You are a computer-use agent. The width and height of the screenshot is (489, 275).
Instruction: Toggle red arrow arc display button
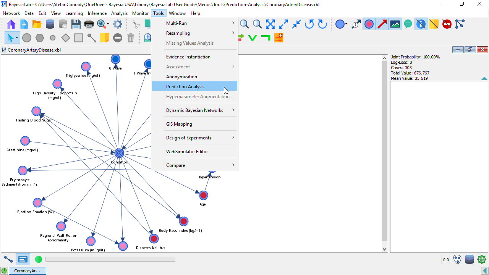point(382,24)
